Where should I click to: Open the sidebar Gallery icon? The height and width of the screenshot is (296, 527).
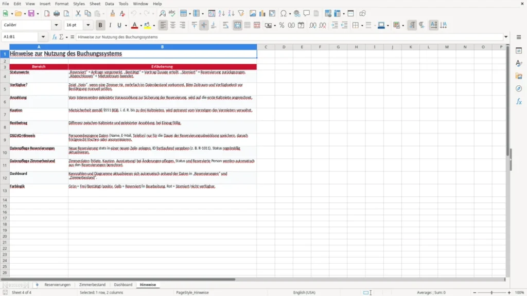point(519,76)
